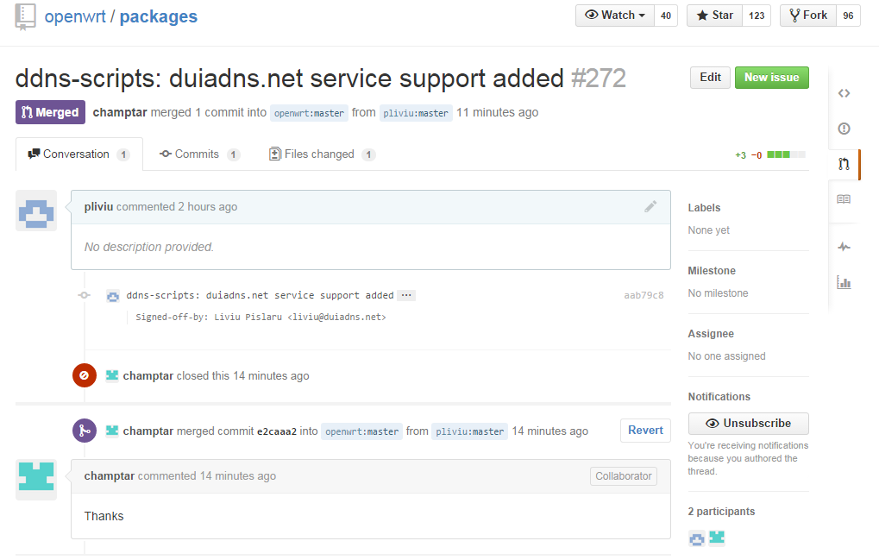The image size is (879, 560).
Task: Click 'No milestone' text
Action: point(718,293)
